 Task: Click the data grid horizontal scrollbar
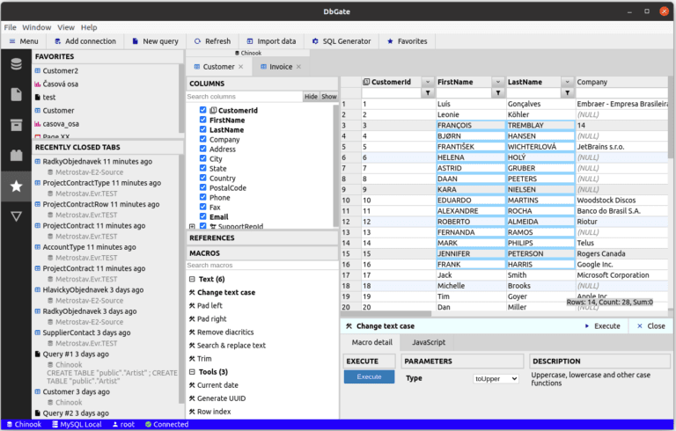click(386, 314)
